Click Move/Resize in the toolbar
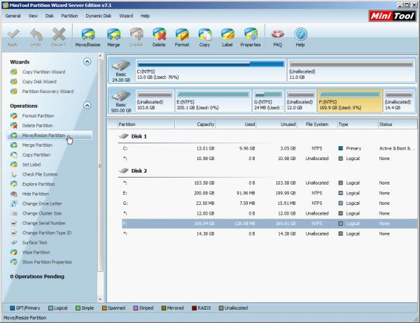This screenshot has width=420, height=323. pyautogui.click(x=88, y=37)
